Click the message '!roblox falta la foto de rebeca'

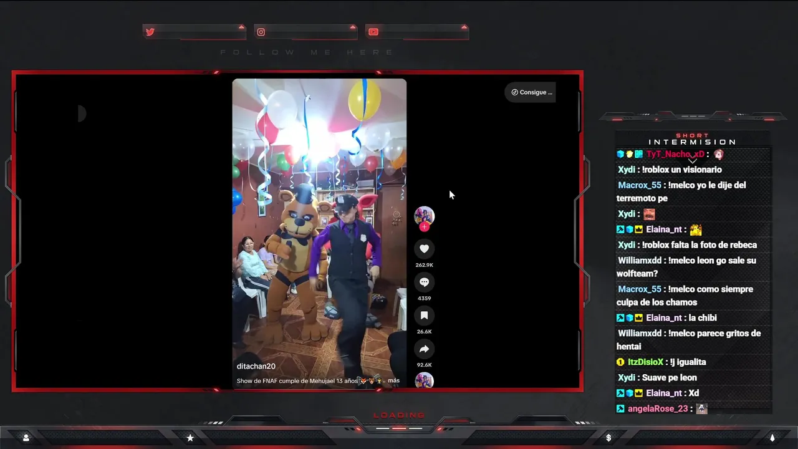click(699, 245)
